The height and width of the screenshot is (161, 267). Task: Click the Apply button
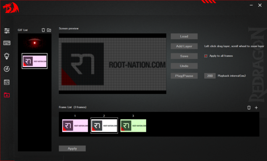[x=72, y=148]
